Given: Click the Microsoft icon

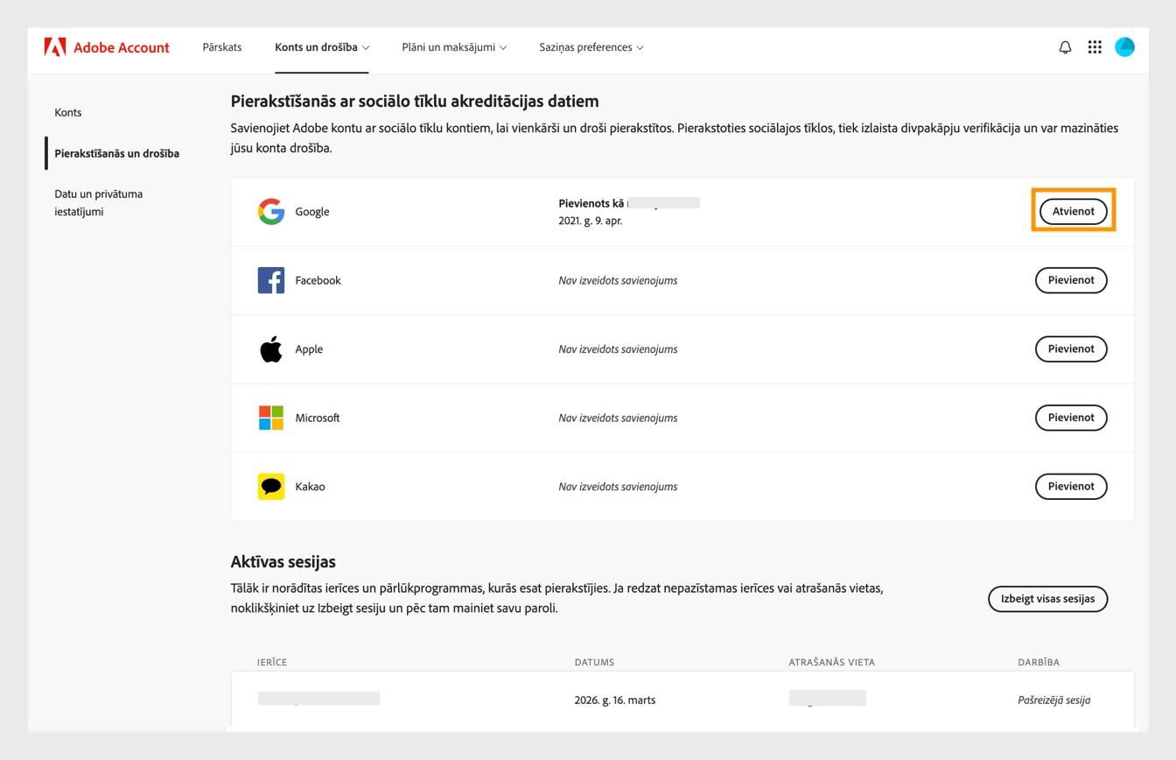Looking at the screenshot, I should [x=271, y=418].
